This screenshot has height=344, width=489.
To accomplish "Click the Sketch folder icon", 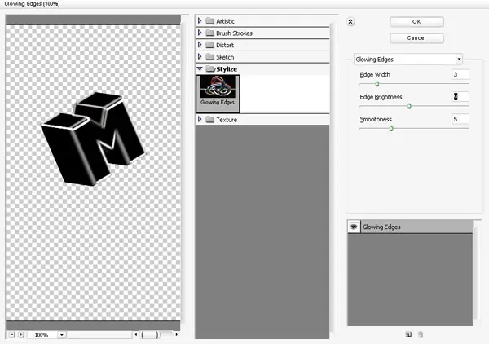I will coord(210,57).
